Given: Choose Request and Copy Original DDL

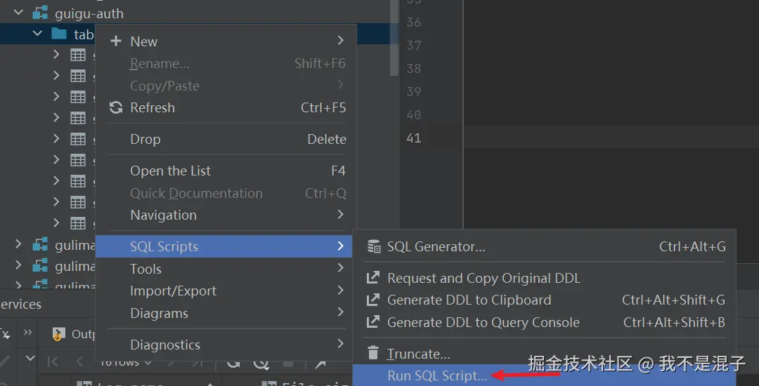Looking at the screenshot, I should 545,278.
